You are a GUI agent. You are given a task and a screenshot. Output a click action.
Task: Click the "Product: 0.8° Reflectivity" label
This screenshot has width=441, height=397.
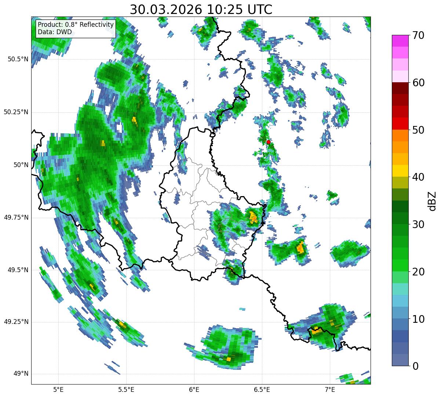76,25
